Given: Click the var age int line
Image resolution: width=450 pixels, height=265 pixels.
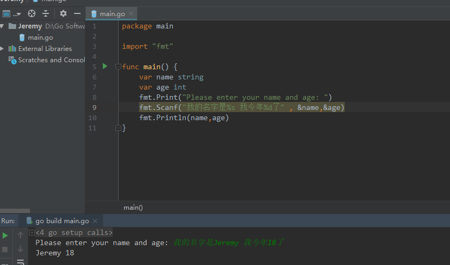Looking at the screenshot, I should point(163,87).
